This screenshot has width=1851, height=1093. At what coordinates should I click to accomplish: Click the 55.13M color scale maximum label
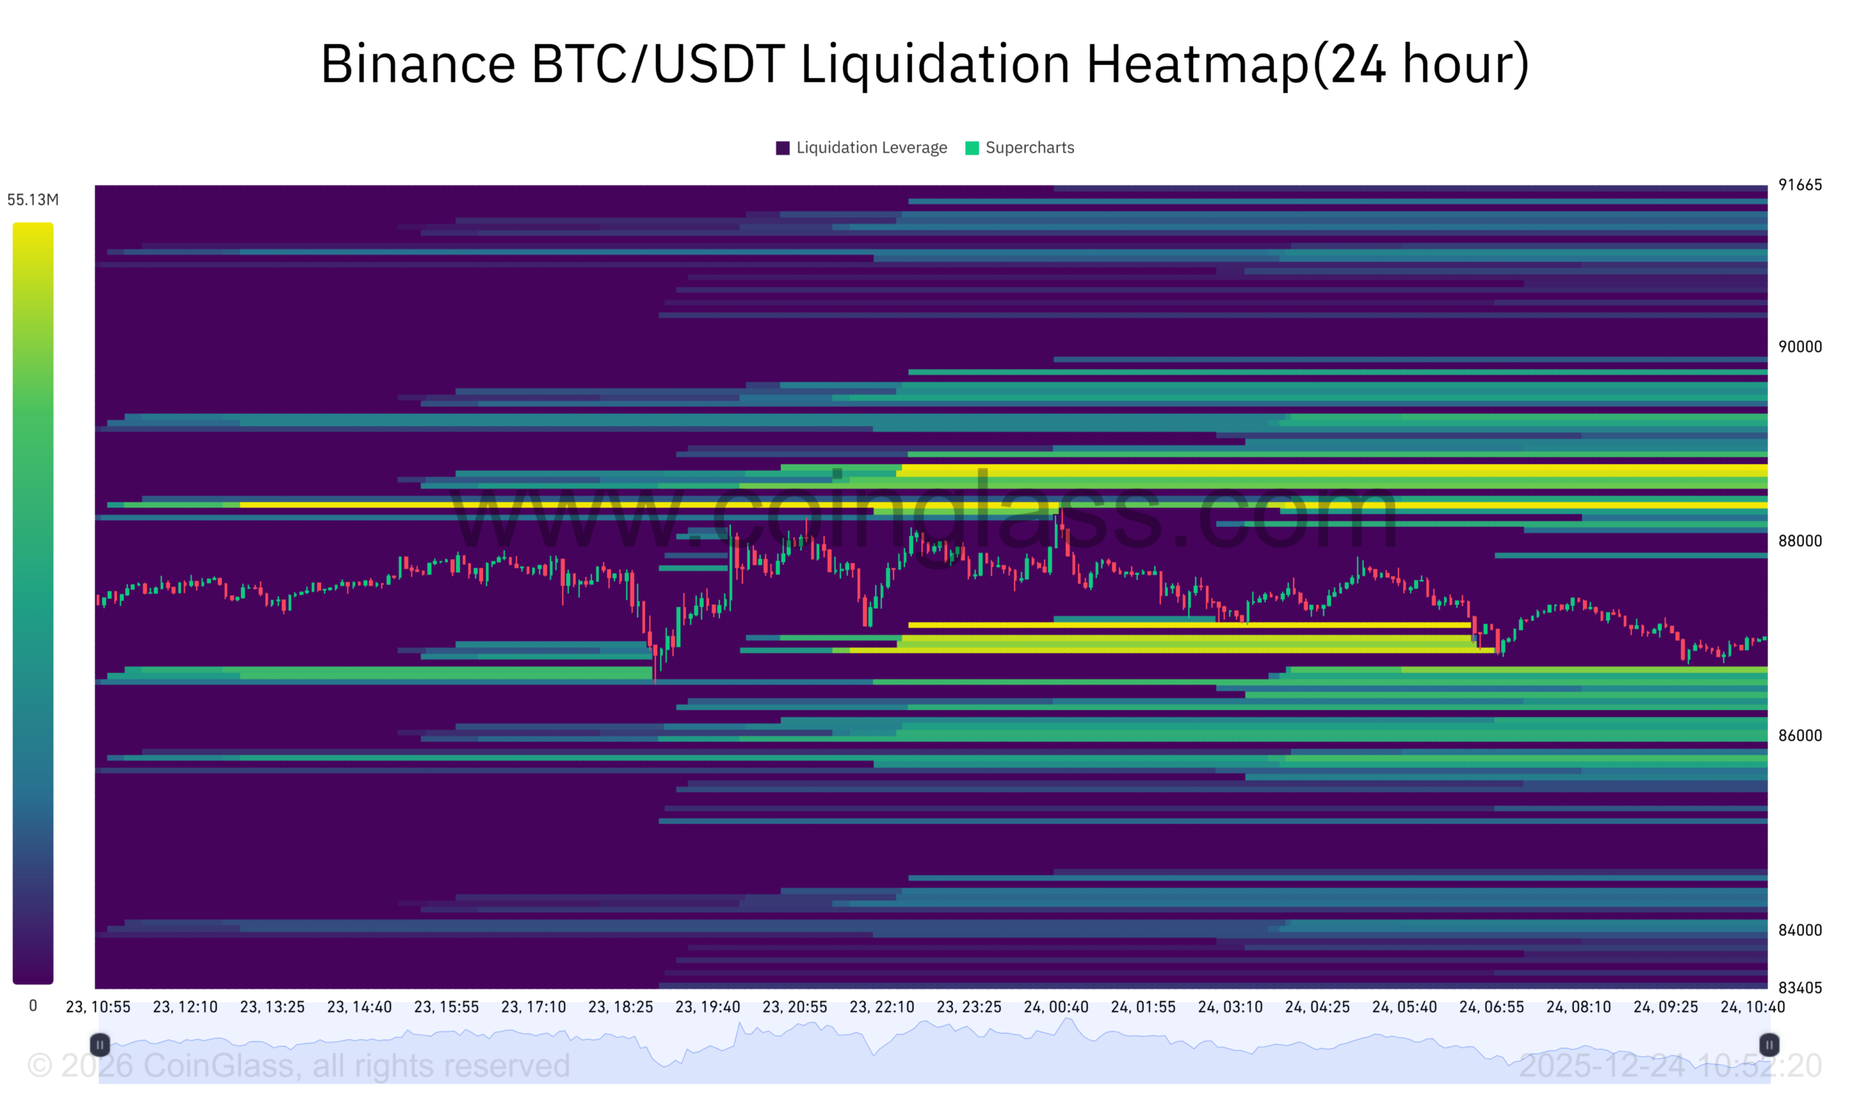pos(33,200)
